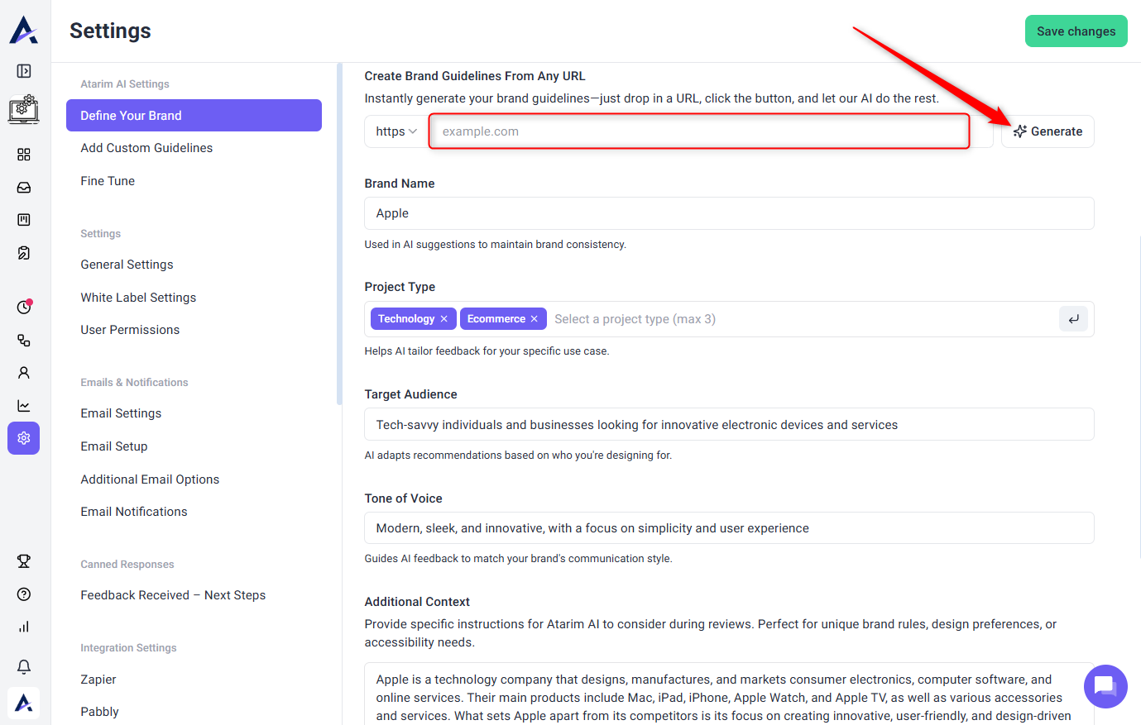Open the line chart analytics icon

(x=24, y=406)
